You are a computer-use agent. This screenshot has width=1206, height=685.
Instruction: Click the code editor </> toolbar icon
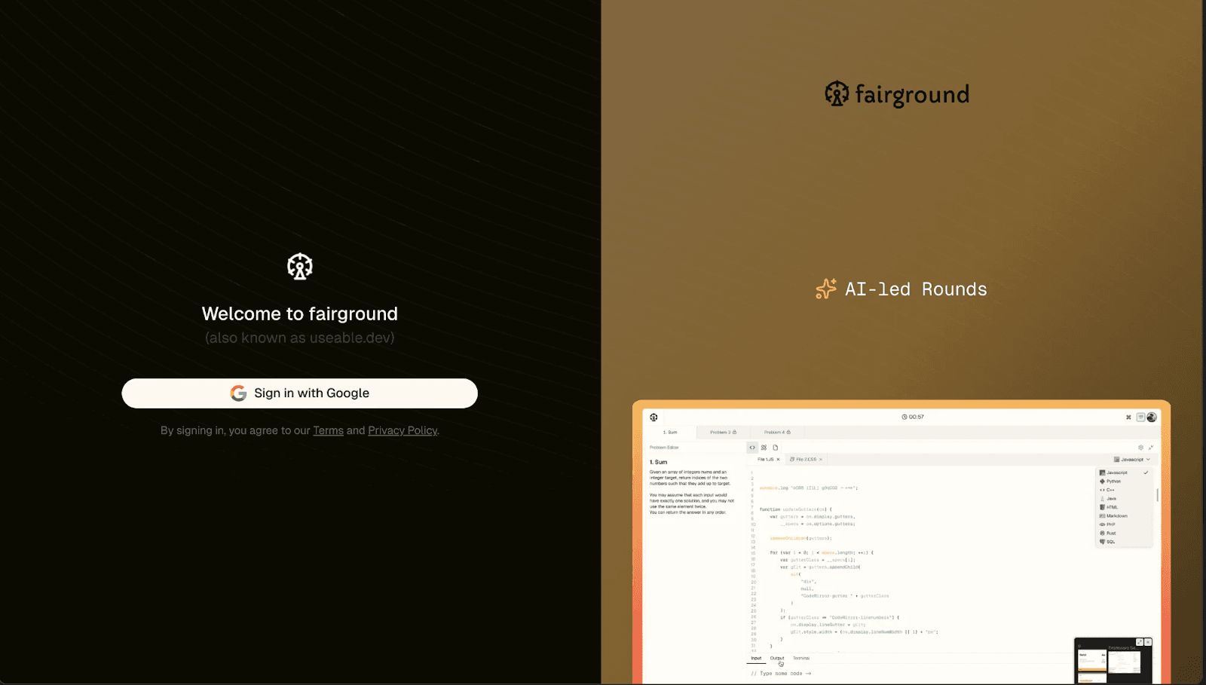753,448
